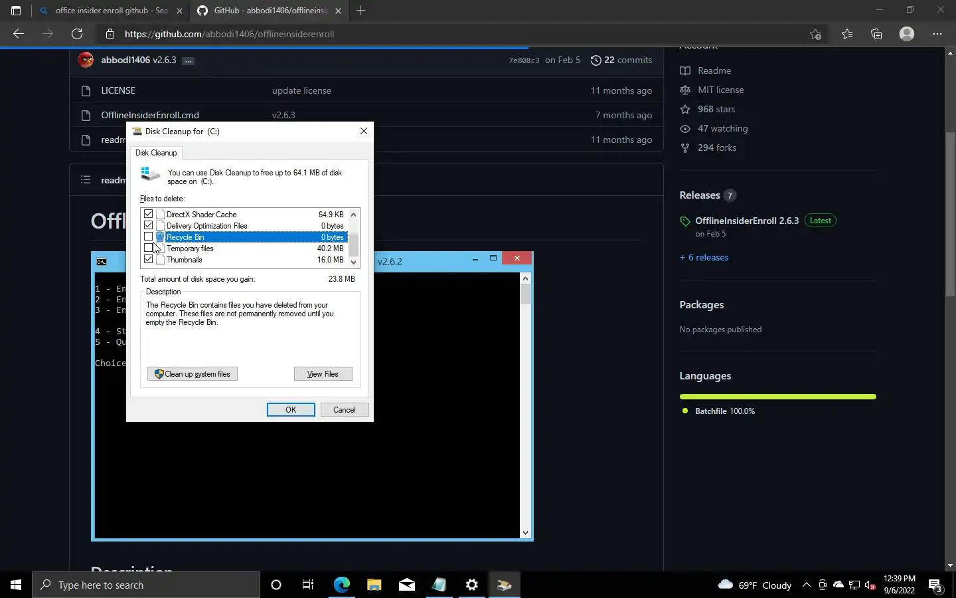Click update license commit message

click(301, 90)
